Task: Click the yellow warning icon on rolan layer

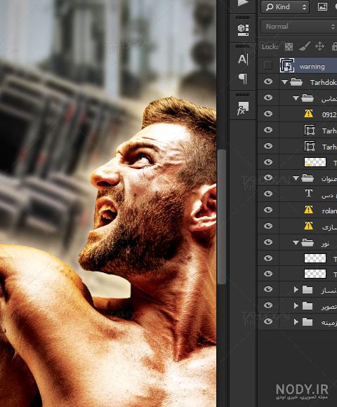Action: pos(308,210)
